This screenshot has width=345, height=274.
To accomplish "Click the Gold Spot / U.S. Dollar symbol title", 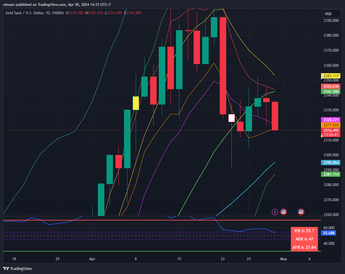I will click(x=34, y=13).
